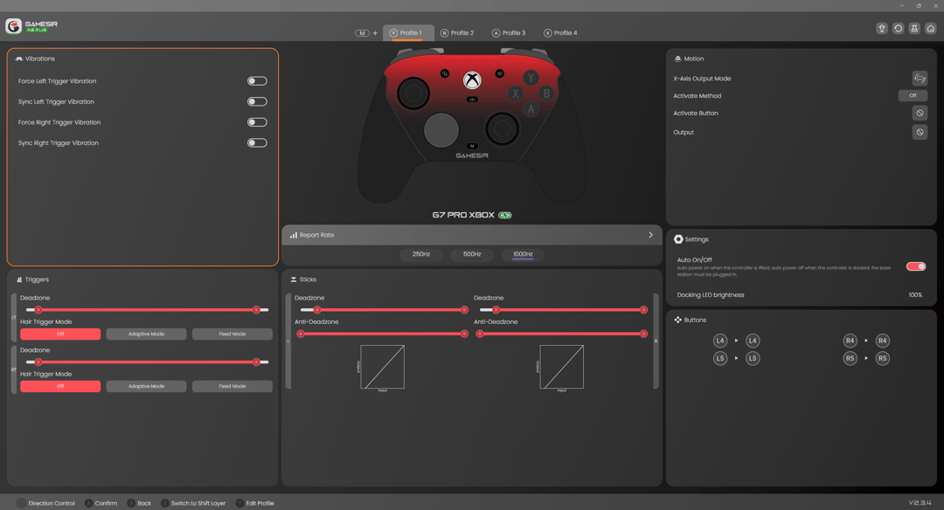Go to home via house icon

[x=930, y=28]
